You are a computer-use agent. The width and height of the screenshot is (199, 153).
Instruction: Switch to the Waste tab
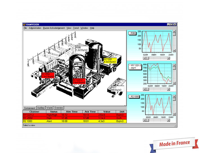[49, 108]
